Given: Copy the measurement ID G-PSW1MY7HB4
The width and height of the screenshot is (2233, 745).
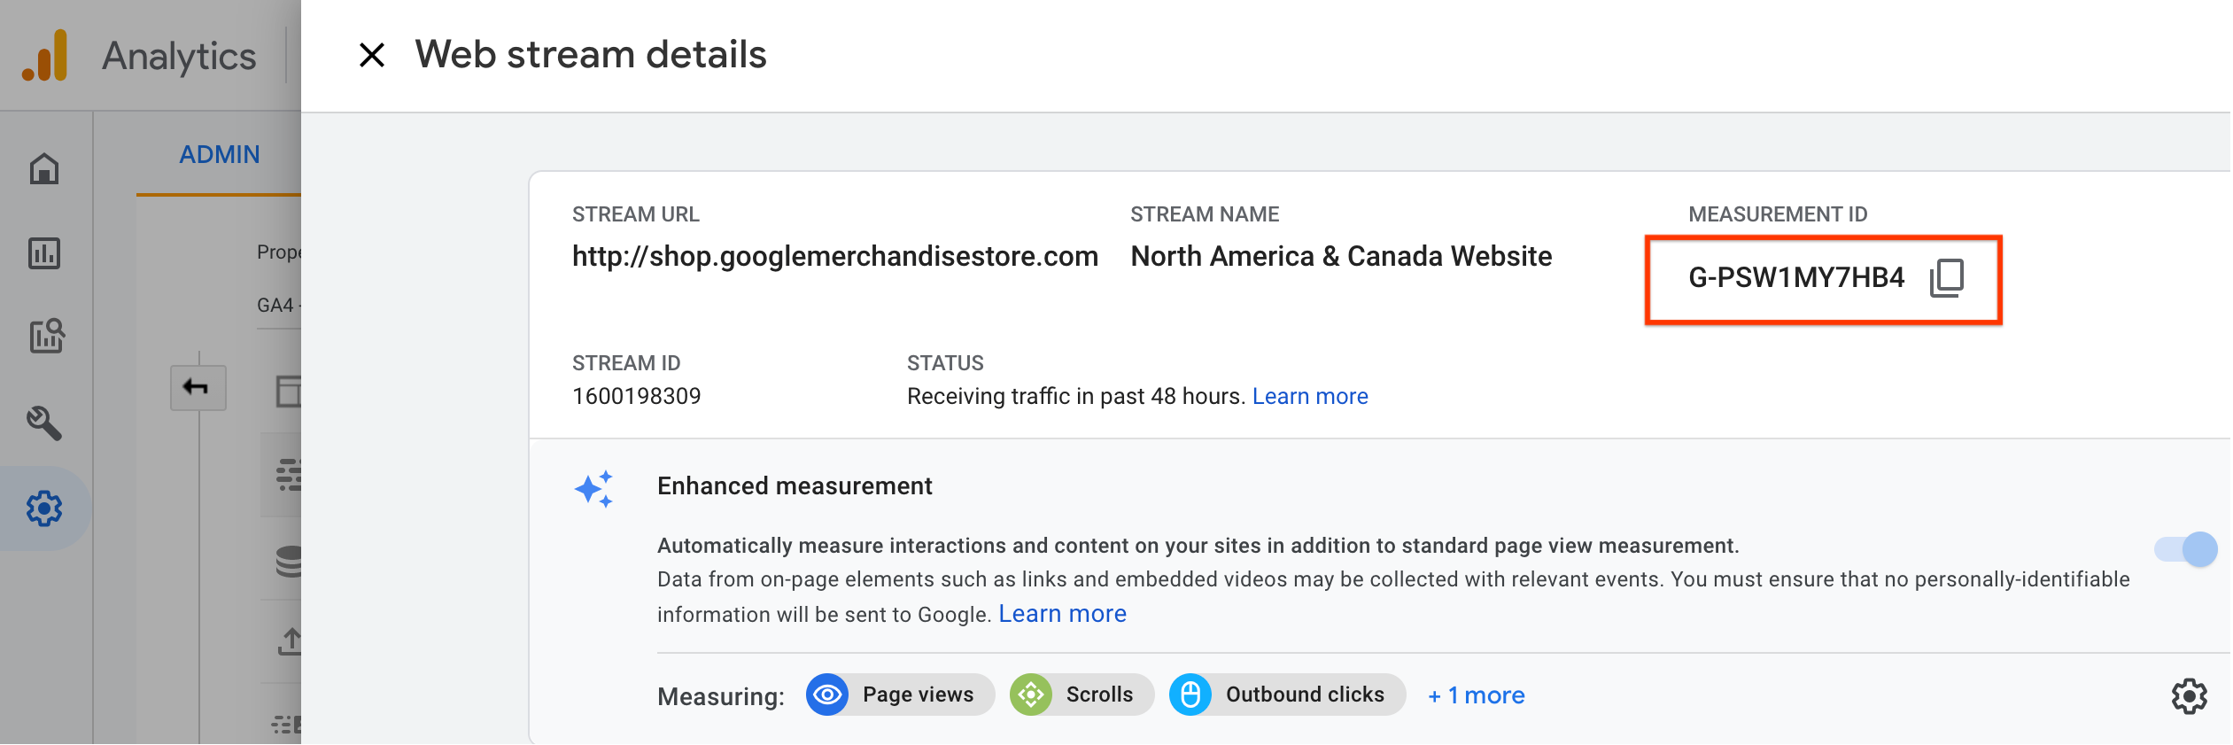Looking at the screenshot, I should pos(1946,278).
